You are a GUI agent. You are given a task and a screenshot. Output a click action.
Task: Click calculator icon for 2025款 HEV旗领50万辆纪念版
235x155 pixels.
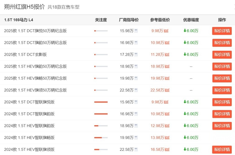click(x=136, y=90)
